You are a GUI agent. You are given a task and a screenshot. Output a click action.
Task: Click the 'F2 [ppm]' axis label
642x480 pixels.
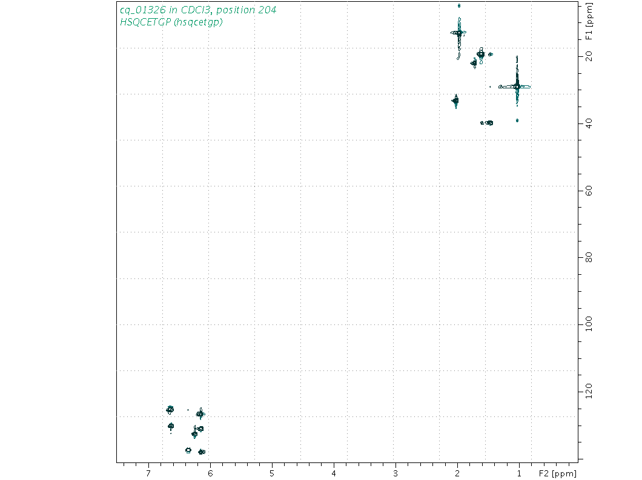point(558,473)
